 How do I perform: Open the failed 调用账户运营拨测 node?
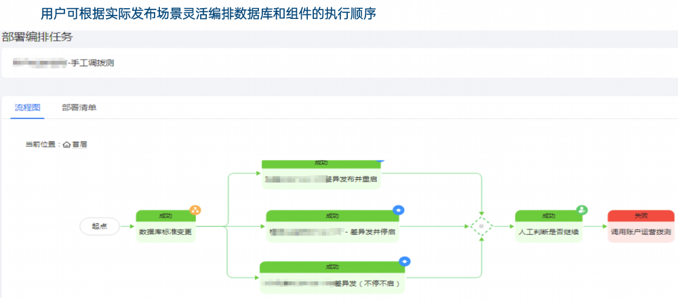[641, 227]
